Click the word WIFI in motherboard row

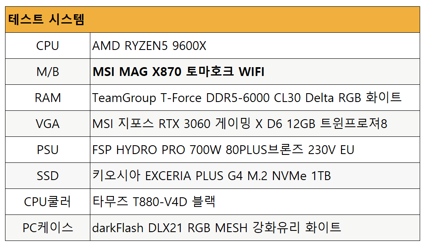pos(251,72)
